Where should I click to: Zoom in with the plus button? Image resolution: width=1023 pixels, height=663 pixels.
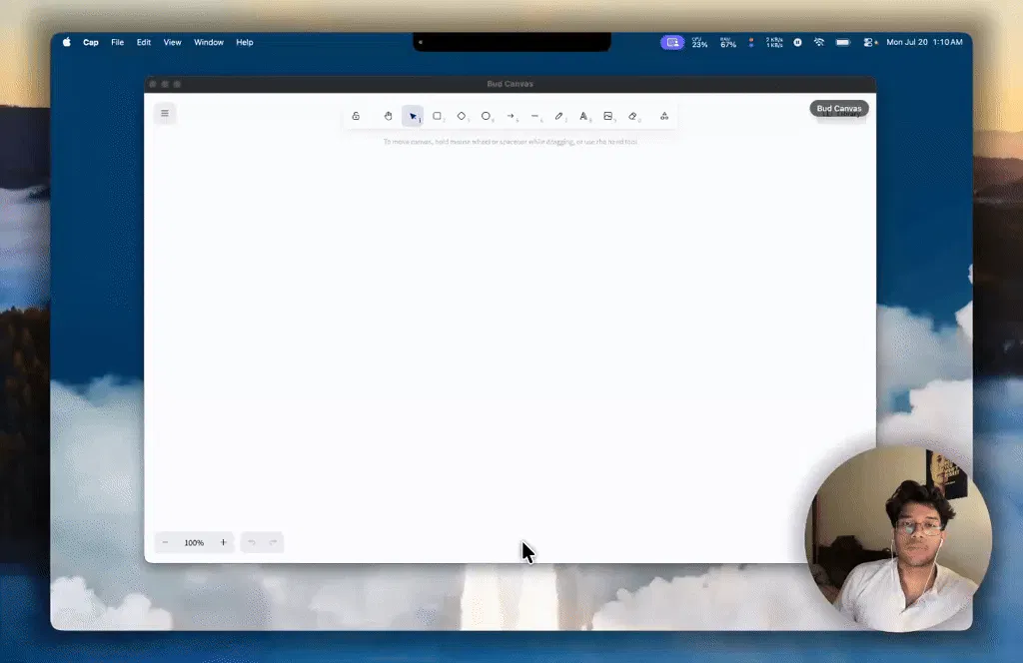click(223, 542)
